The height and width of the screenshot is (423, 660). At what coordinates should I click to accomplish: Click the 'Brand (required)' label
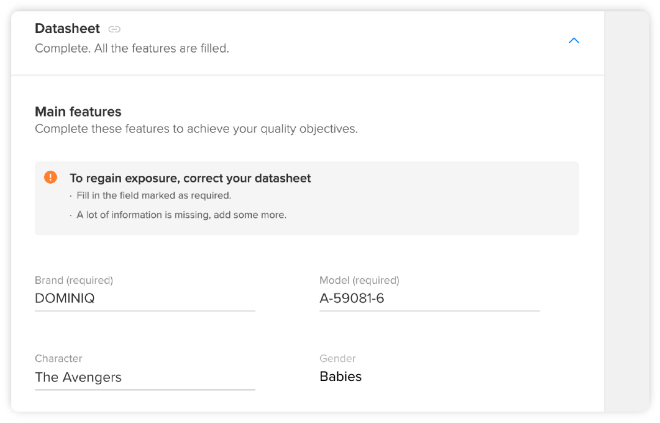[x=74, y=280]
